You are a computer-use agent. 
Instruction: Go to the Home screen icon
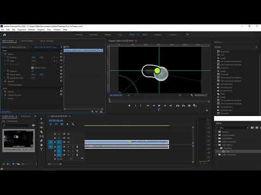(4, 35)
